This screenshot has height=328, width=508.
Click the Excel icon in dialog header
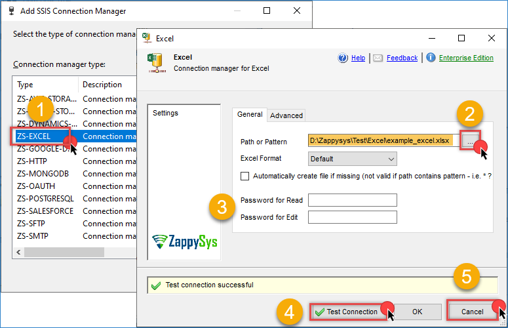click(156, 61)
